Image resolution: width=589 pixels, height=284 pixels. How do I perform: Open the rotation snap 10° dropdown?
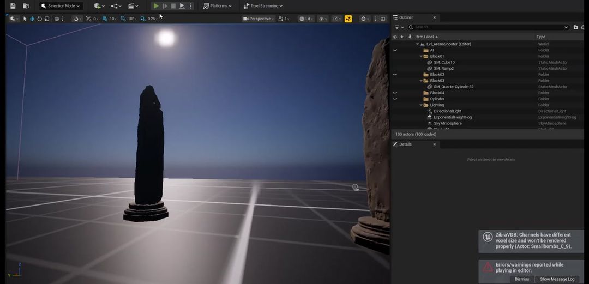click(132, 19)
